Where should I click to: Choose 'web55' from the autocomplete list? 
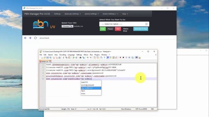91,82
